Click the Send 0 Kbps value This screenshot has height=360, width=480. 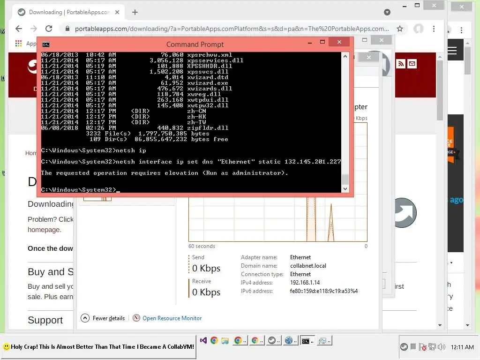[x=206, y=268]
